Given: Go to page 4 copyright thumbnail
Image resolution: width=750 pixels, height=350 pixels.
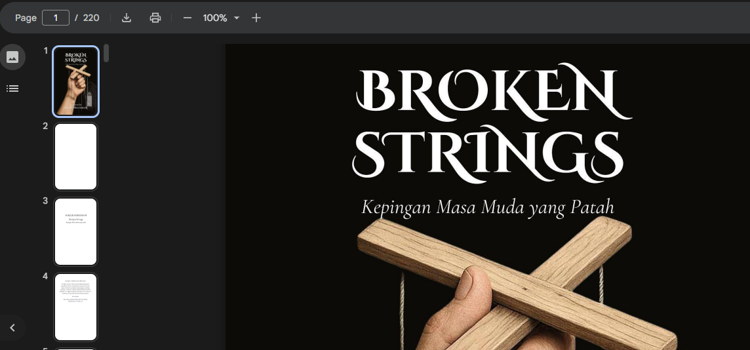Looking at the screenshot, I should pyautogui.click(x=75, y=307).
